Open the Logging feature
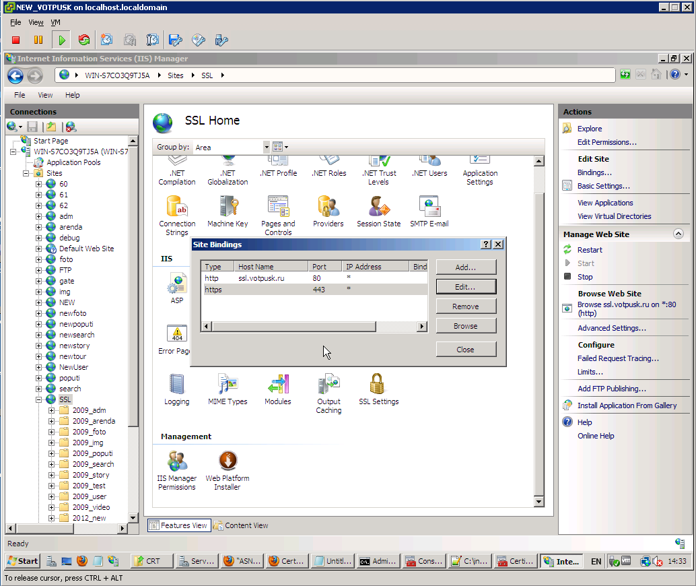 [176, 389]
